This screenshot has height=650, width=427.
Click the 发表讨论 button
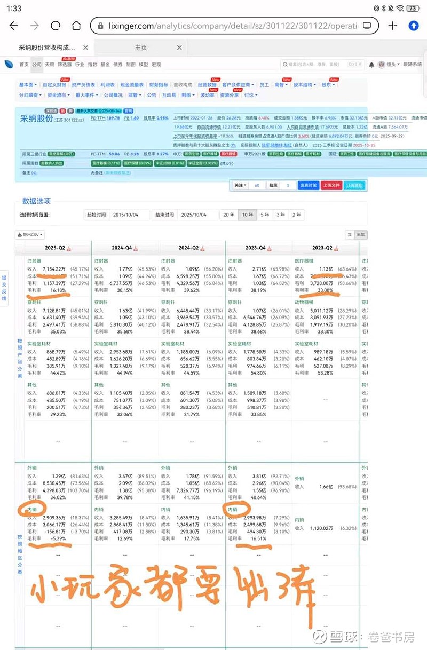pos(308,185)
